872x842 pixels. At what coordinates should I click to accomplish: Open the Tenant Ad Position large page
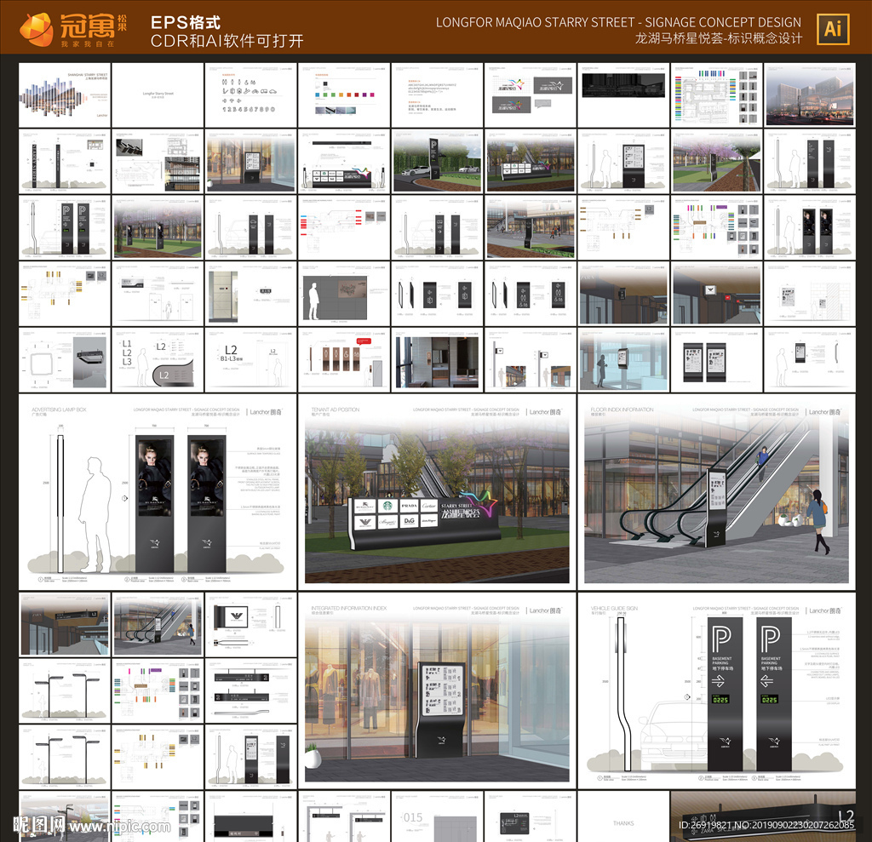click(437, 492)
